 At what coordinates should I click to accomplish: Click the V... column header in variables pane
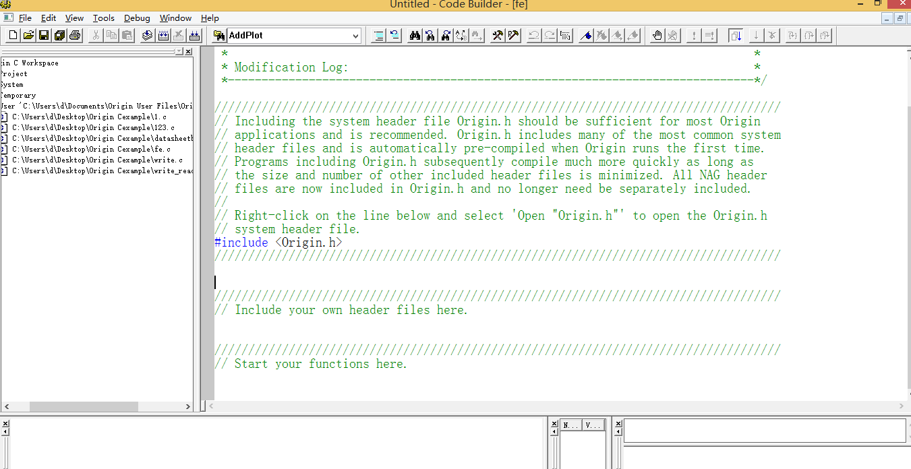[593, 425]
